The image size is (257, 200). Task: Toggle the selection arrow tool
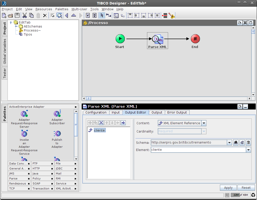pyautogui.click(x=102, y=15)
